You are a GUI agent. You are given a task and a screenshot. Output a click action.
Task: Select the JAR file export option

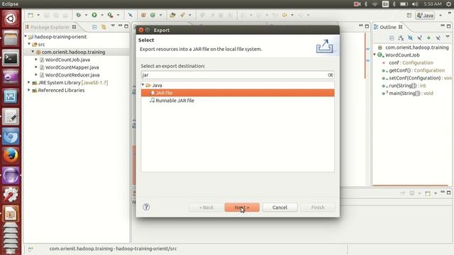[x=238, y=93]
